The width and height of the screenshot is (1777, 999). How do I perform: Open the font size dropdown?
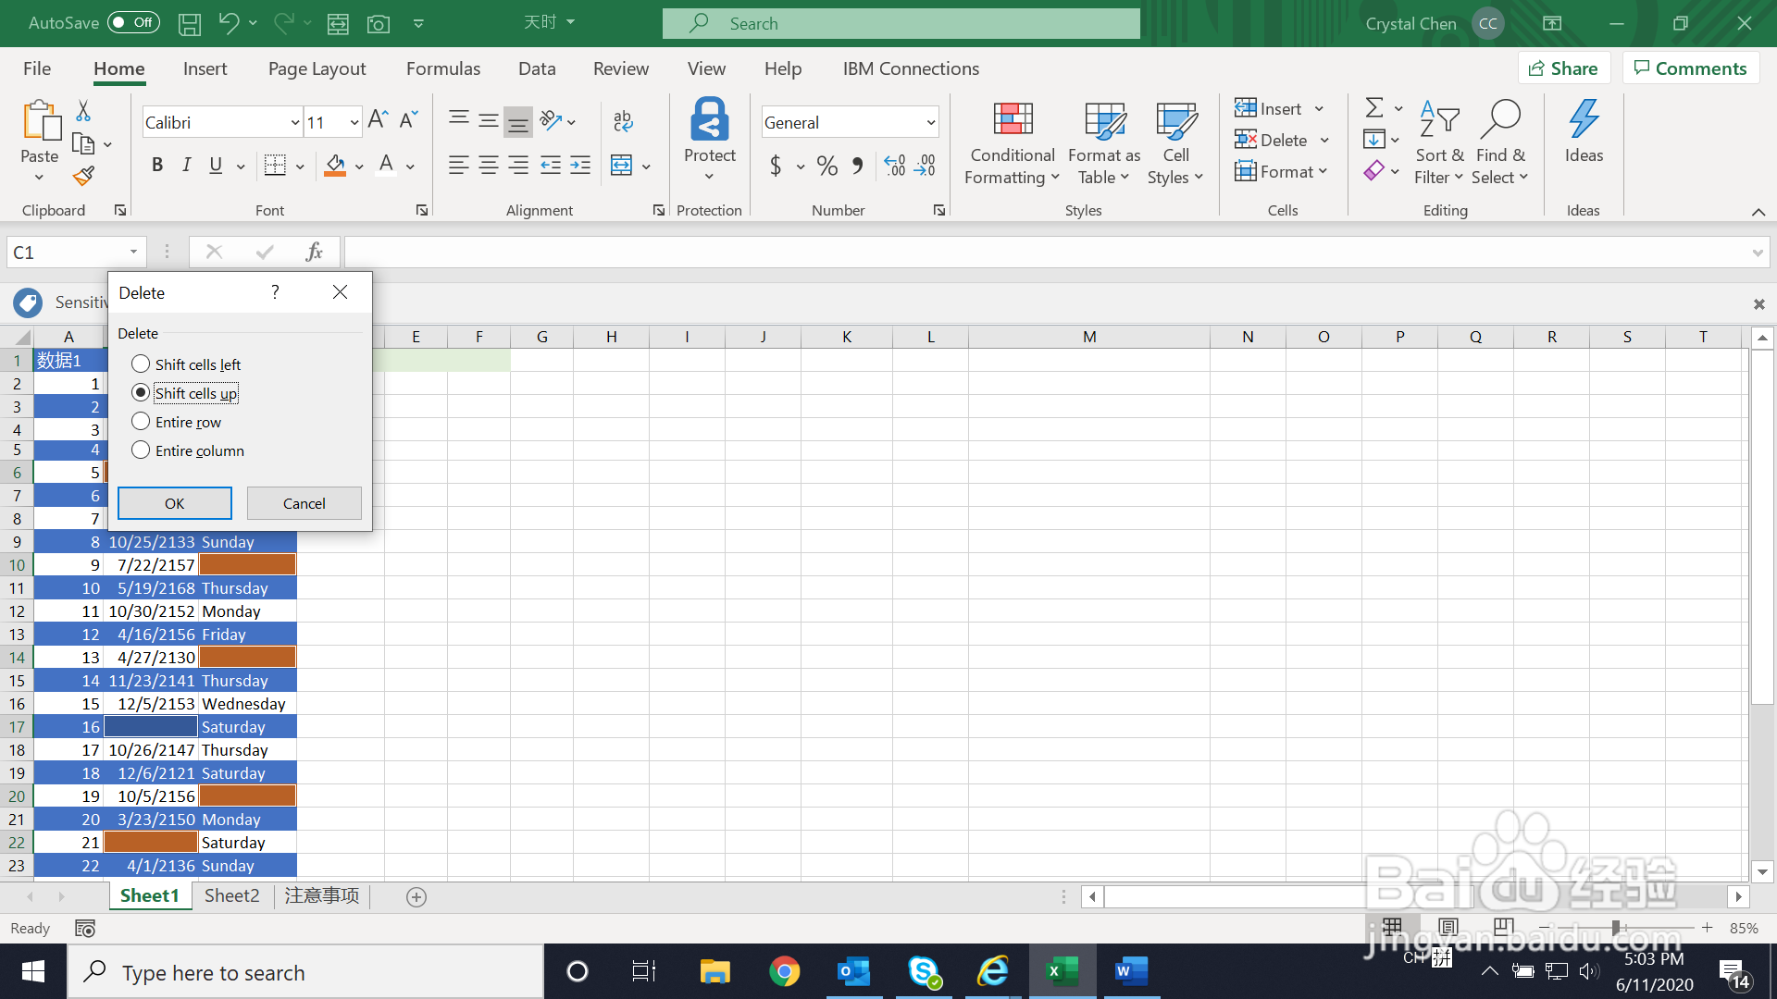[x=354, y=122]
